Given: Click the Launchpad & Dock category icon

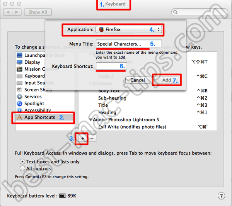Looking at the screenshot, I should pyautogui.click(x=20, y=55).
